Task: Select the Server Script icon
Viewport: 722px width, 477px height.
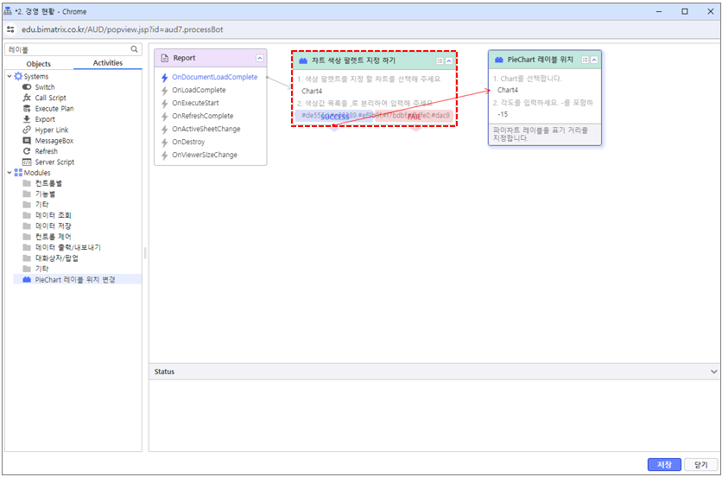Action: click(28, 162)
